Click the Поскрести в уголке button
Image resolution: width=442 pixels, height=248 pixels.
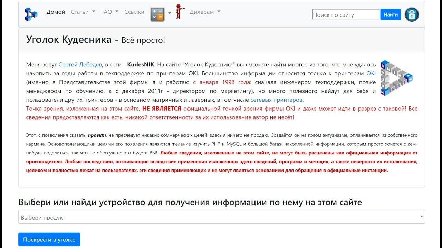49,240
